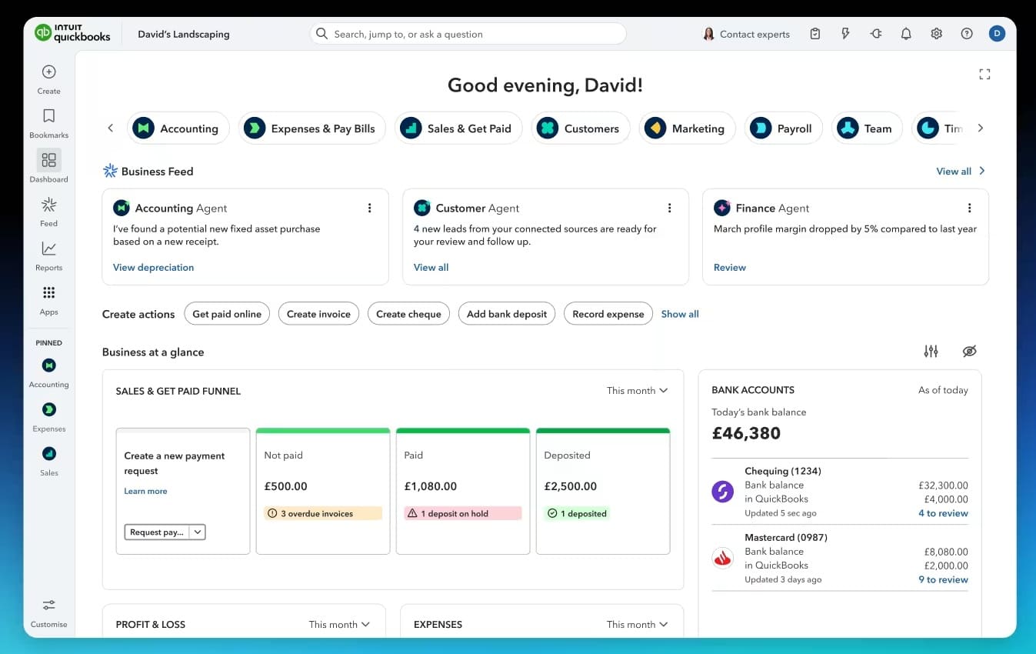Click Contact experts in the header

746,34
